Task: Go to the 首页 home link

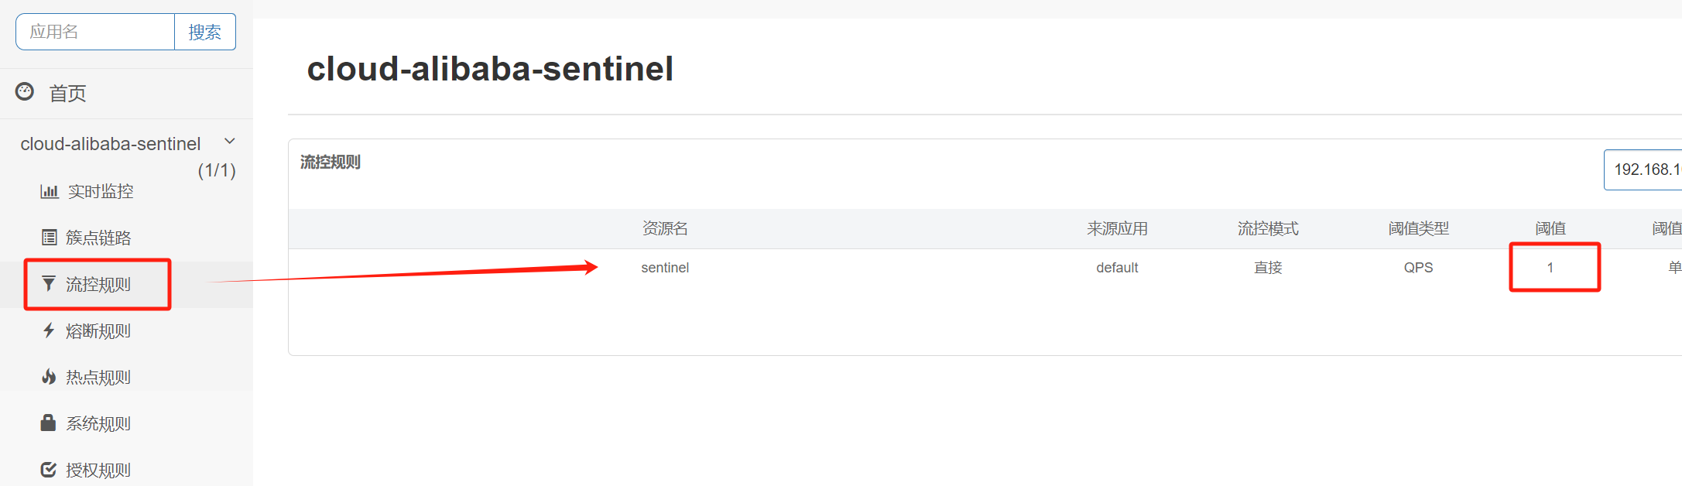Action: click(x=67, y=94)
